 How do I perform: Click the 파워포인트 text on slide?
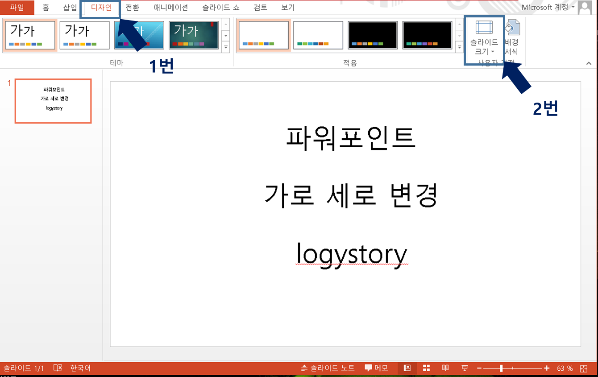point(351,137)
